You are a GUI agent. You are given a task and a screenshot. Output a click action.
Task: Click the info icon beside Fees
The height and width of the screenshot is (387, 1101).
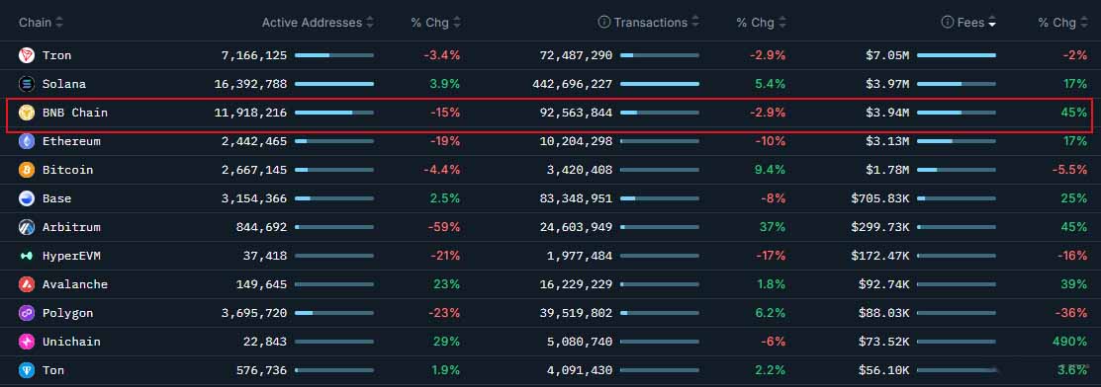coord(948,23)
